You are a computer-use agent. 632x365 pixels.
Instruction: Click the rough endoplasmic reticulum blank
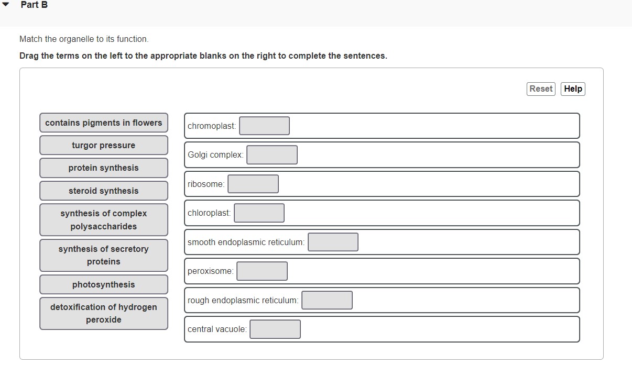point(327,300)
